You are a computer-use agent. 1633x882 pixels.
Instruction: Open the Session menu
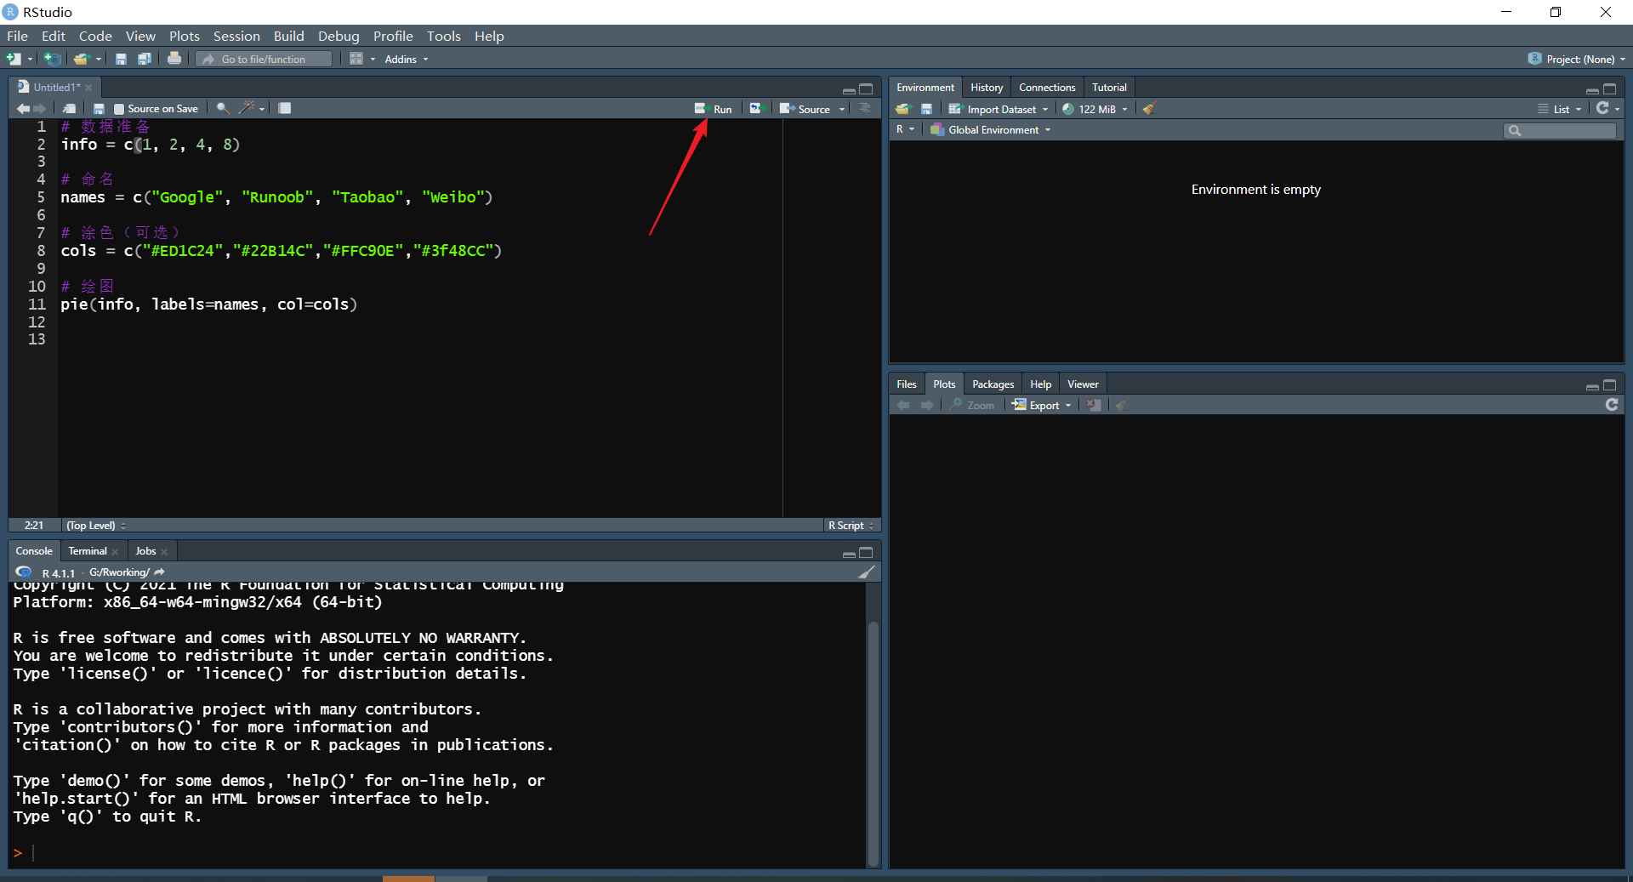[x=236, y=36]
